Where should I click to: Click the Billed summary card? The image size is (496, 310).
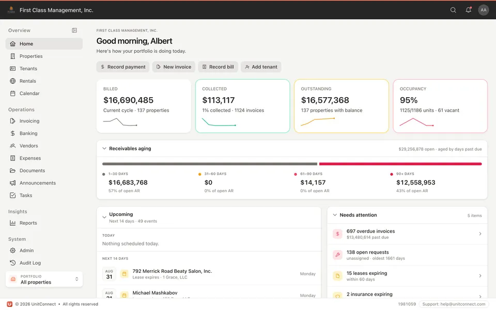(x=144, y=106)
